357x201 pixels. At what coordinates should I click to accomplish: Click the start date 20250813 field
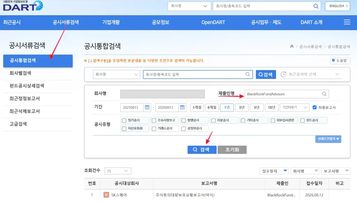[132, 107]
